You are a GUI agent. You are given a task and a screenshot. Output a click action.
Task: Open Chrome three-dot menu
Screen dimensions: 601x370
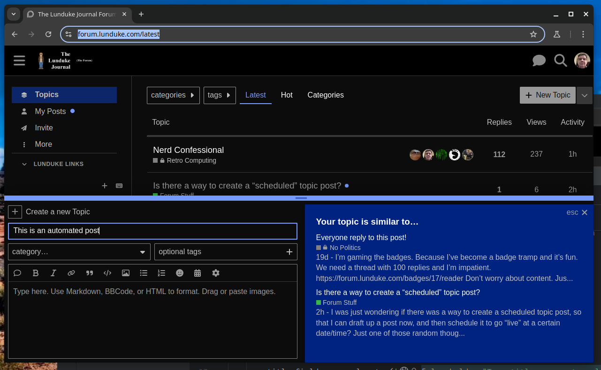[x=583, y=34]
